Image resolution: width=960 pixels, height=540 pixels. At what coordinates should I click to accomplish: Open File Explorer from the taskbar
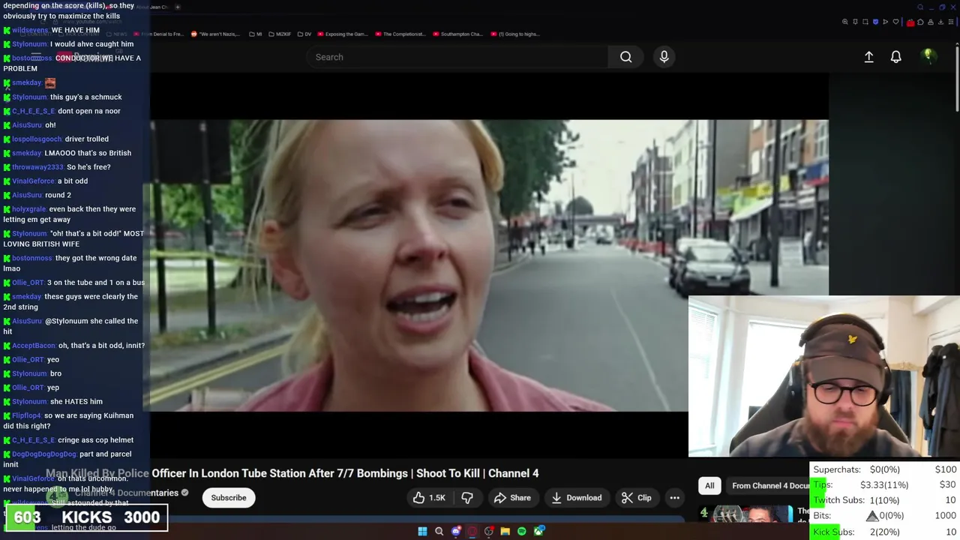click(x=505, y=531)
